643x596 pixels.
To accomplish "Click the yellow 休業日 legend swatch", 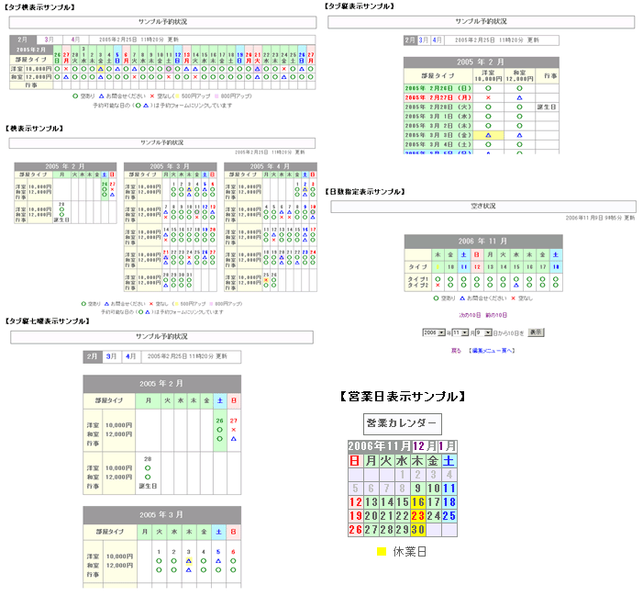I will click(x=382, y=552).
